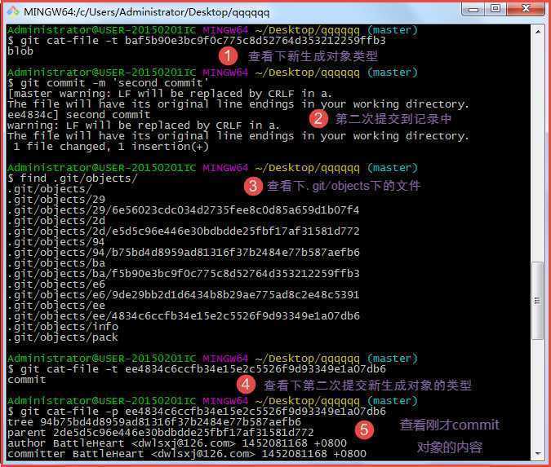
Task: Click the 'git commit -m 'second commit'' command line
Action: 108,83
